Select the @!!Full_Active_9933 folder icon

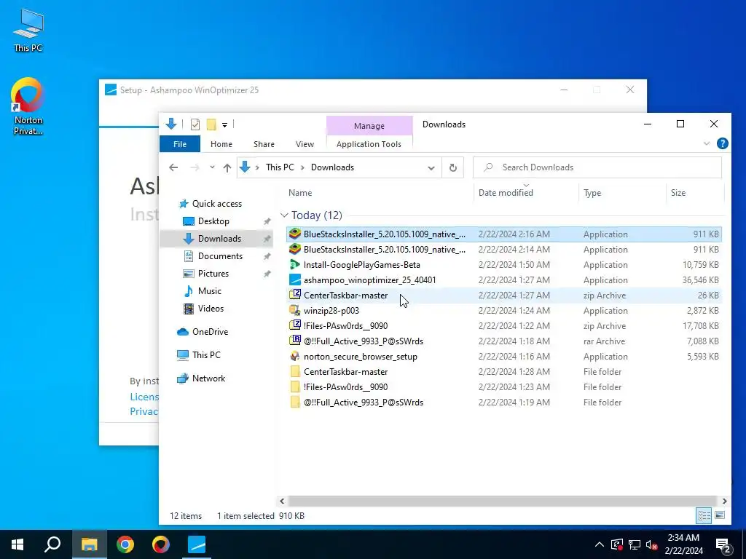[295, 402]
